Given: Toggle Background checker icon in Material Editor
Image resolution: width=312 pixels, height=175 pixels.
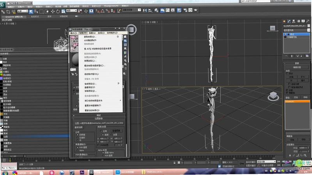Looking at the screenshot, I should [x=125, y=45].
